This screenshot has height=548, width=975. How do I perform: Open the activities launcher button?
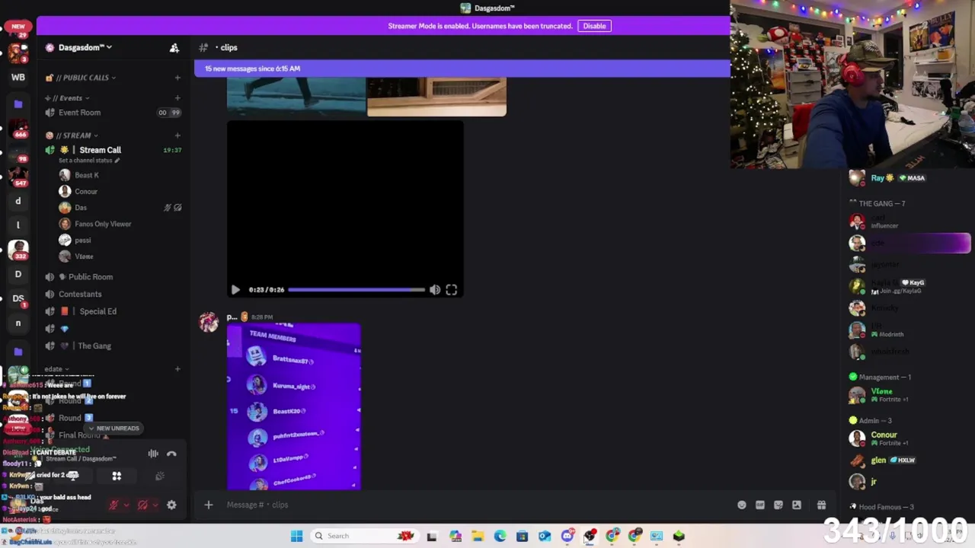coord(117,476)
